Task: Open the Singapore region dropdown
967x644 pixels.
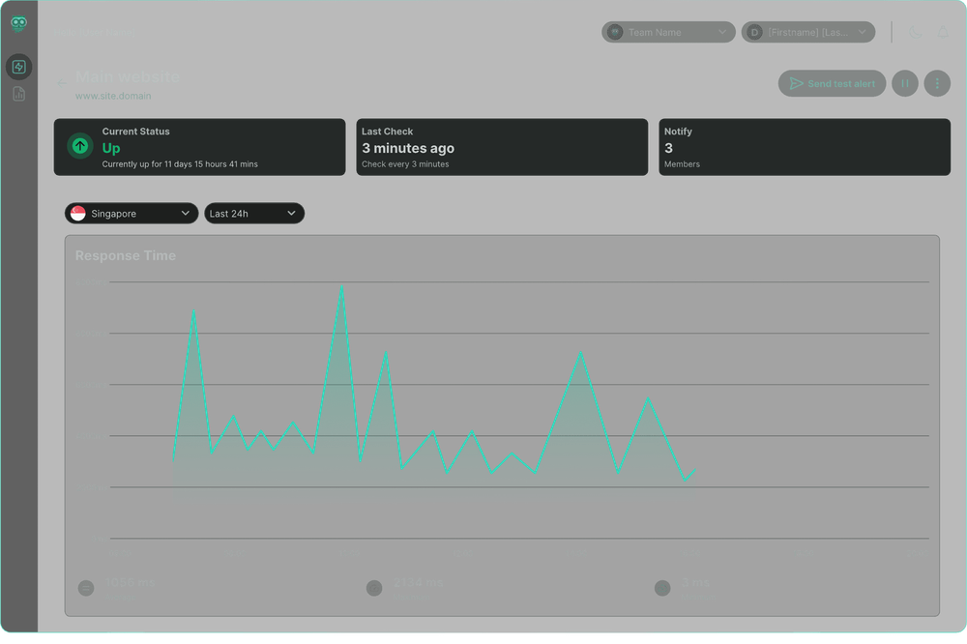Action: click(x=132, y=213)
